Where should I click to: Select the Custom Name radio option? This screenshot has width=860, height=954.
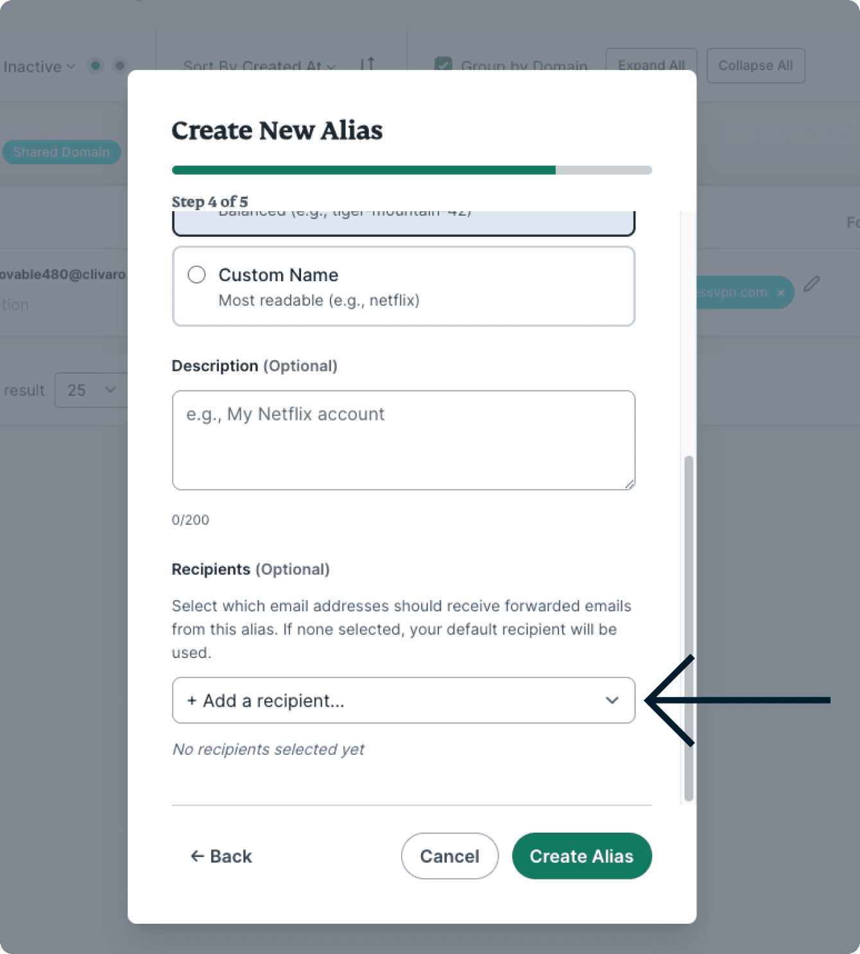[196, 275]
